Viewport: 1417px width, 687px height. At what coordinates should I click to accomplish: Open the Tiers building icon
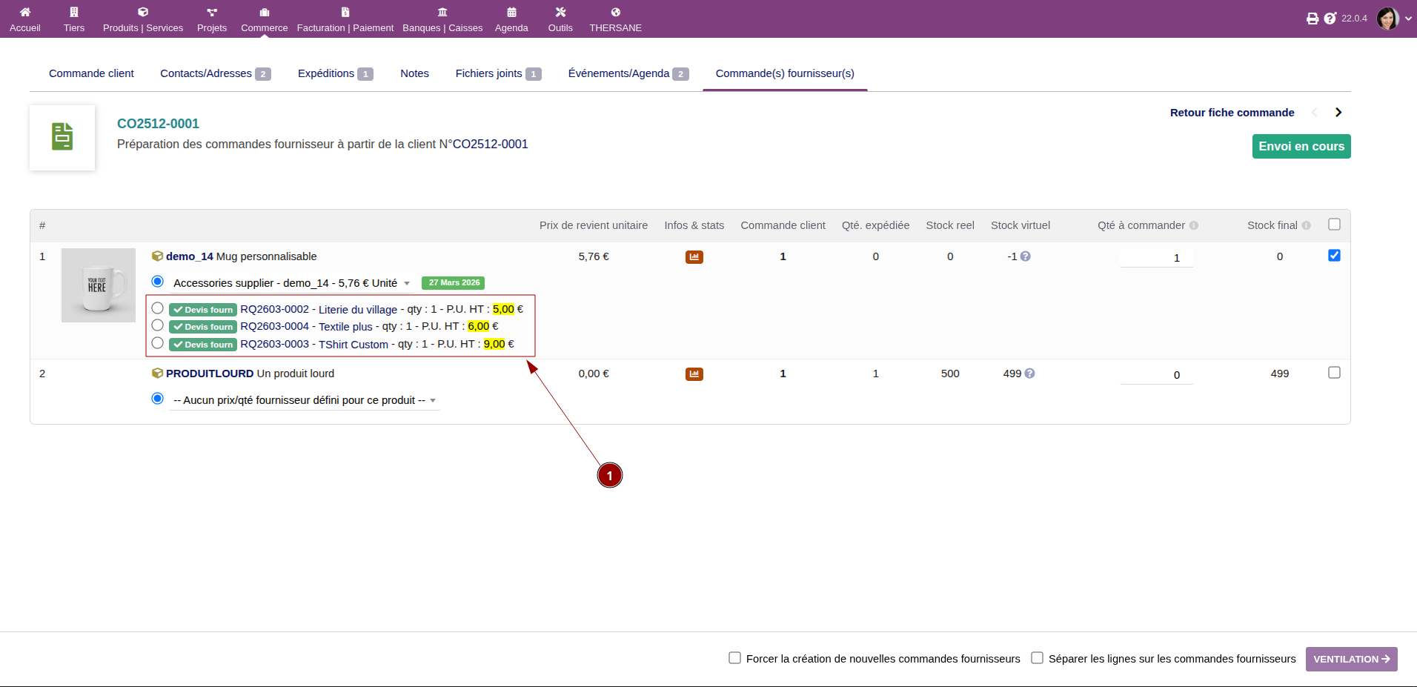73,13
